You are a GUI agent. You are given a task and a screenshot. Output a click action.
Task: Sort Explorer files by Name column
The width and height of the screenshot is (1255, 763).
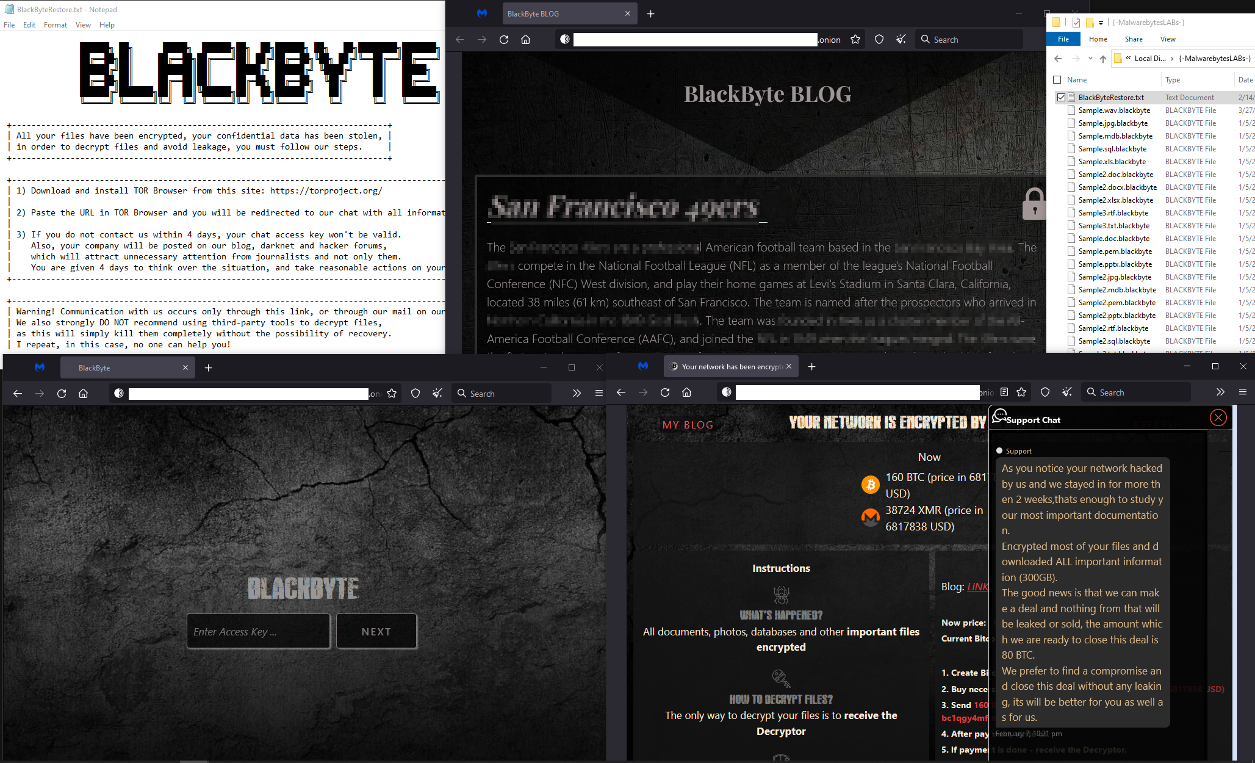pyautogui.click(x=1077, y=80)
